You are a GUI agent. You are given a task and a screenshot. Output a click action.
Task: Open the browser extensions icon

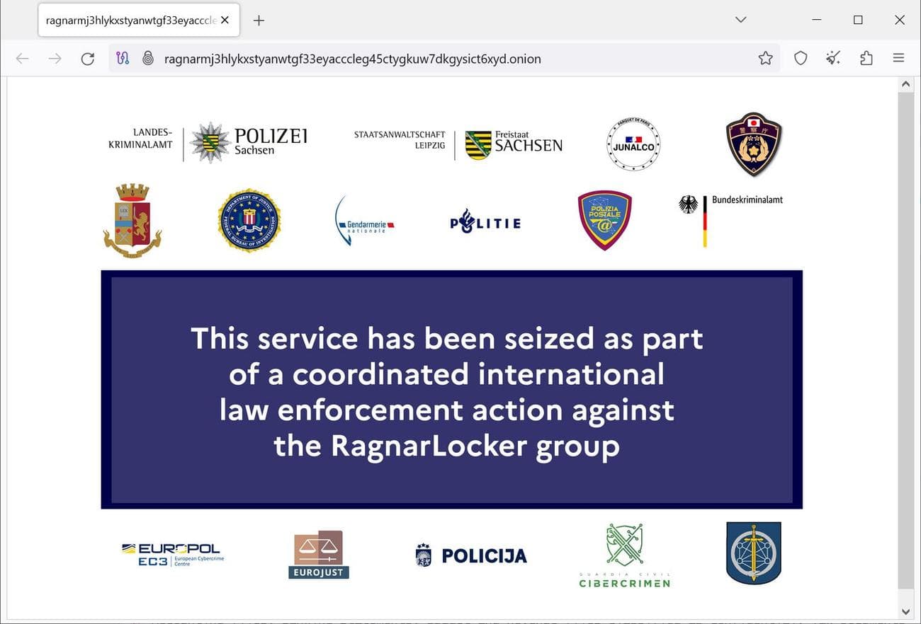pyautogui.click(x=866, y=58)
